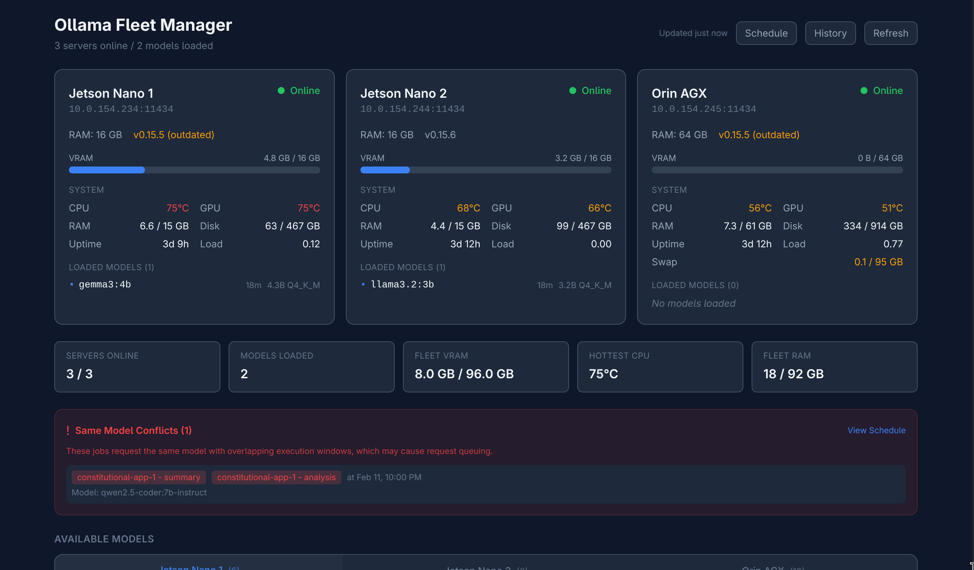Click Orin AGX online status indicator
The image size is (974, 570).
pyautogui.click(x=864, y=91)
